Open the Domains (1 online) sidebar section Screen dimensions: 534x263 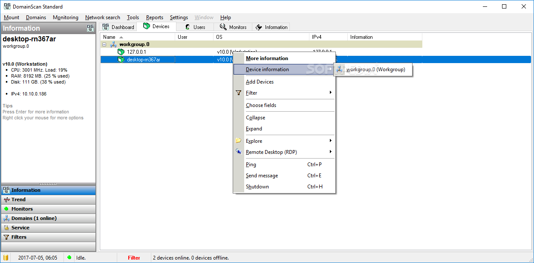click(49, 218)
